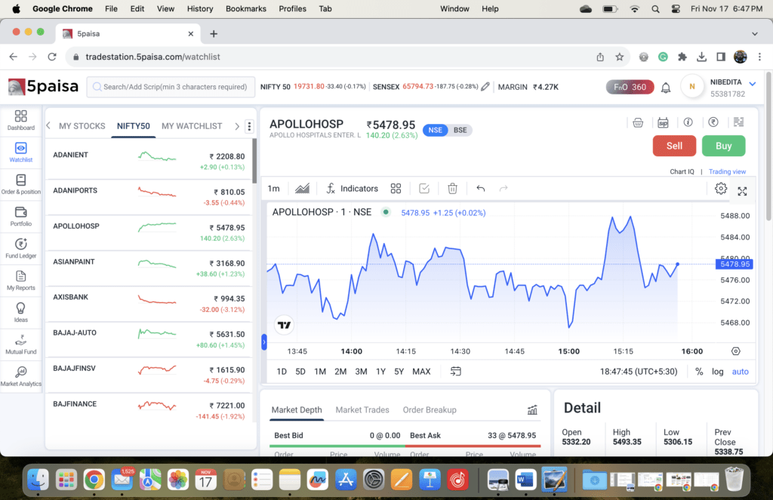
Task: Click the checkbox icon in chart toolbar
Action: pos(424,188)
